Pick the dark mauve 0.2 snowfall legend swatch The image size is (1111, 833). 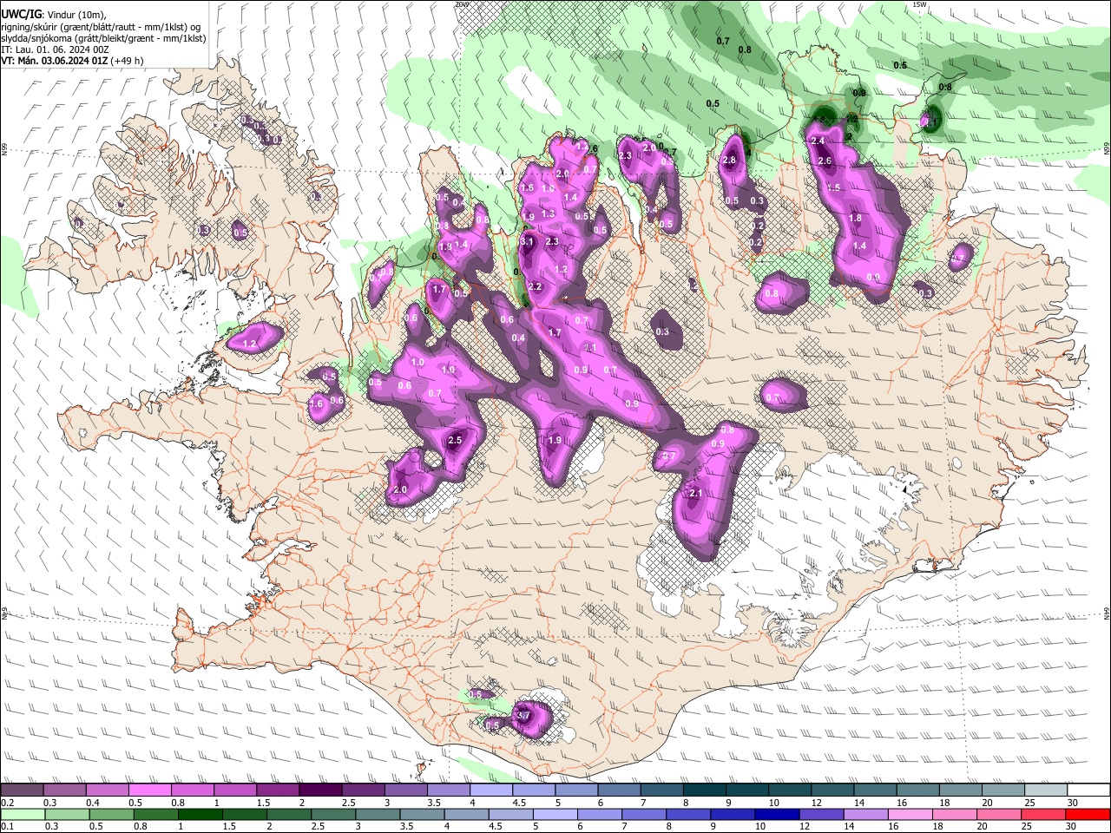22,790
